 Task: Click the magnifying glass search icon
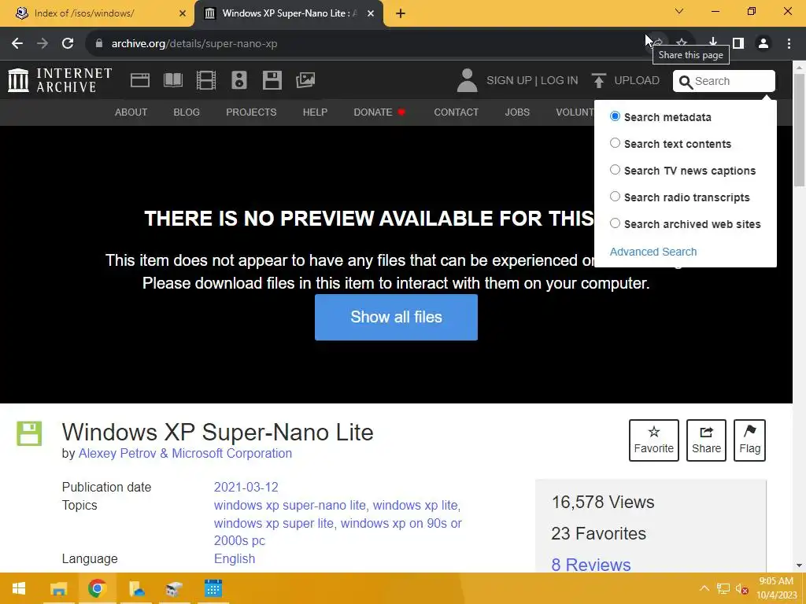pos(686,82)
